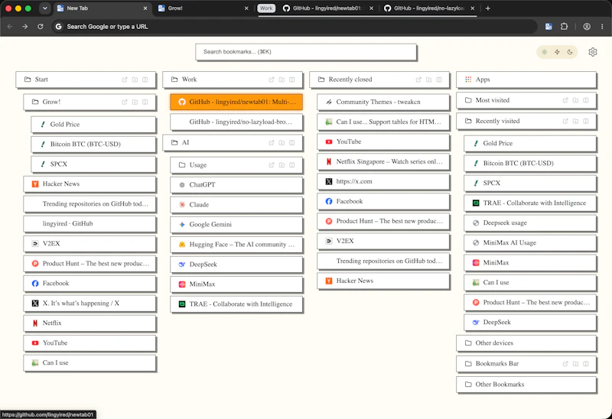Open a new browser tab with plus button
Screen dimensions: 612x419
tap(487, 8)
